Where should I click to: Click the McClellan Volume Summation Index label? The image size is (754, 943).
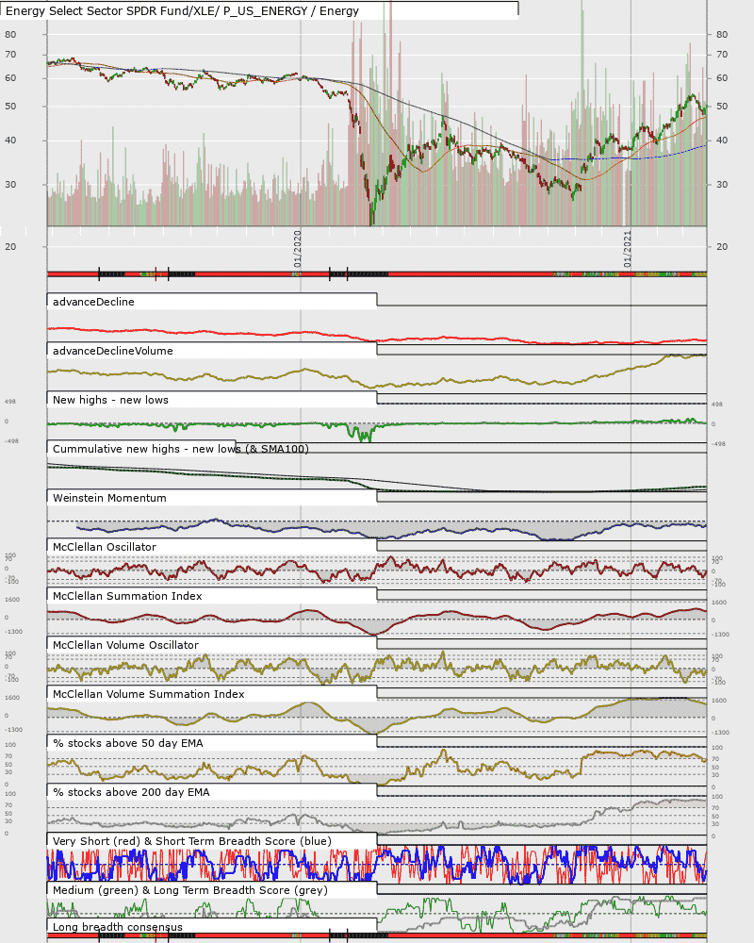click(x=149, y=694)
